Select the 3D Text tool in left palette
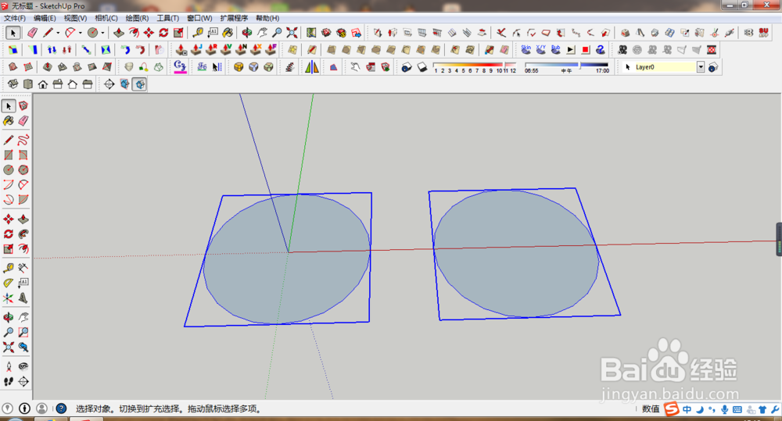Screen dimensions: 782x421 tap(23, 298)
